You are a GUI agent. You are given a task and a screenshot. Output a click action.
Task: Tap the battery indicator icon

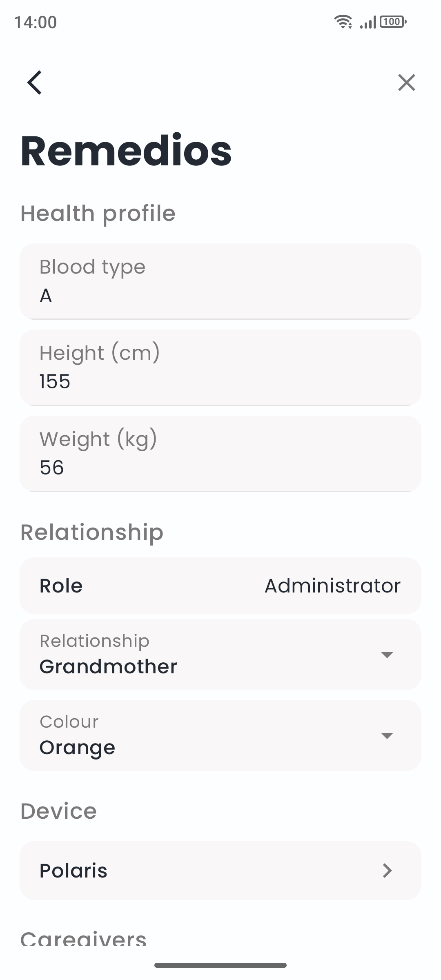(393, 22)
